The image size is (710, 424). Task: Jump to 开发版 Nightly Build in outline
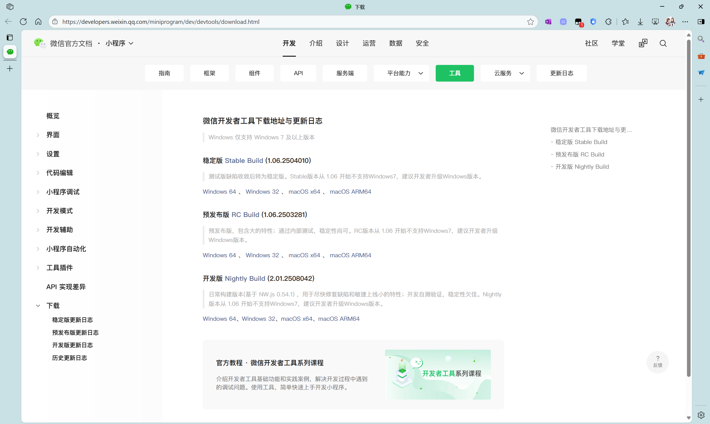pos(582,167)
